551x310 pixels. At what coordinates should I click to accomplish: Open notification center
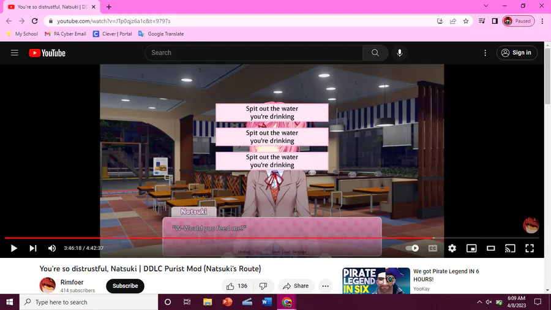[x=538, y=302]
